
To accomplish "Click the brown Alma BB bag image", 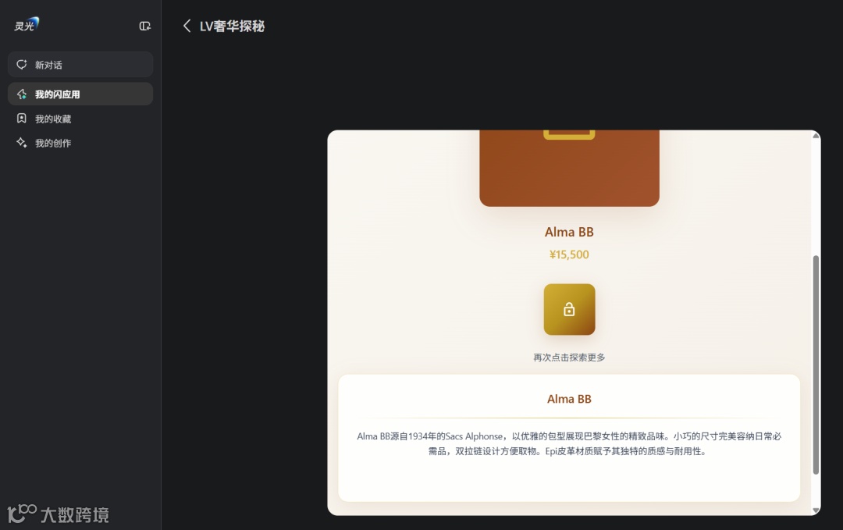I will 569,169.
